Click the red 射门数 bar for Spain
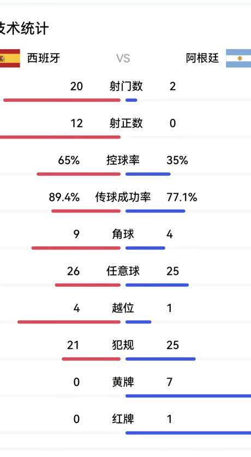 click(x=62, y=100)
